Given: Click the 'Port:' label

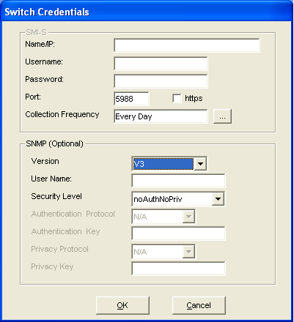Looking at the screenshot, I should pyautogui.click(x=33, y=97).
